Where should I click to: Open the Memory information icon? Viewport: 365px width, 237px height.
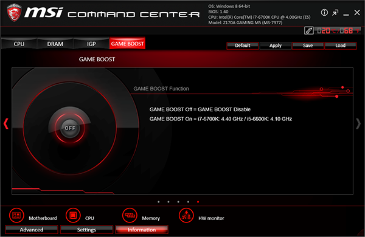(130, 215)
